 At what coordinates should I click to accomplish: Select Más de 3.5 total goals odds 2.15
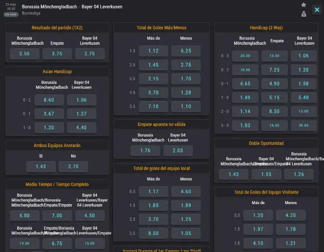[x=153, y=79]
